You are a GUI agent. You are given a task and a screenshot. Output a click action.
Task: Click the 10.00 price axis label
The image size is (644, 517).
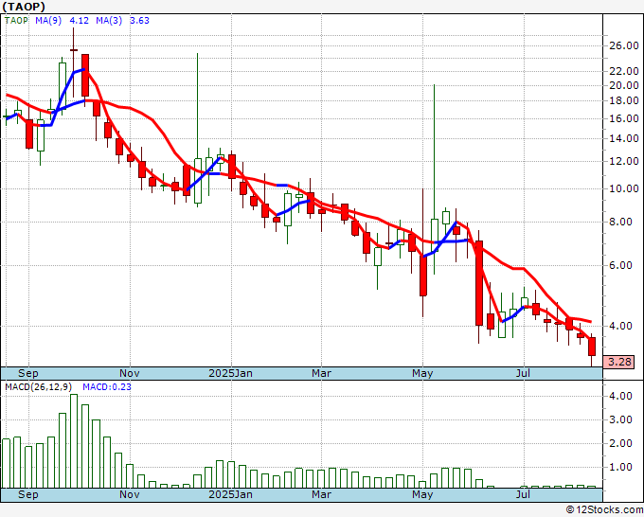tap(624, 188)
